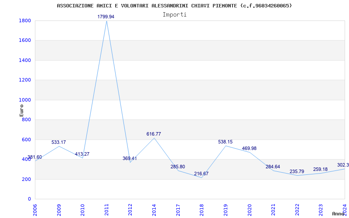Select the 616.77 data point label
The width and height of the screenshot is (349, 218).
[x=154, y=134]
